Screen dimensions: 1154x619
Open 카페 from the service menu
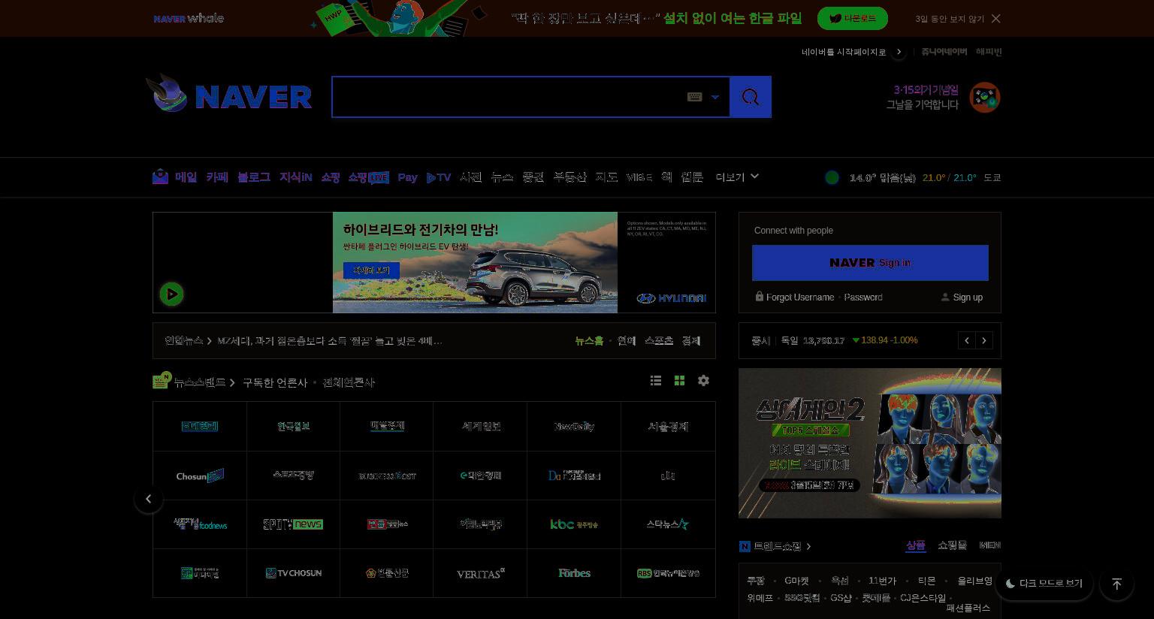[x=217, y=177]
